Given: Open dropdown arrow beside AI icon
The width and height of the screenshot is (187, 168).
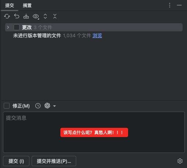Looking at the screenshot, I should (x=54, y=106).
